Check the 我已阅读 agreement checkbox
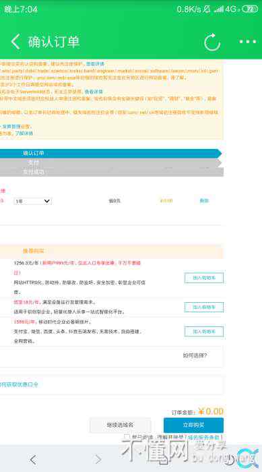The height and width of the screenshot is (472, 262). [x=127, y=437]
